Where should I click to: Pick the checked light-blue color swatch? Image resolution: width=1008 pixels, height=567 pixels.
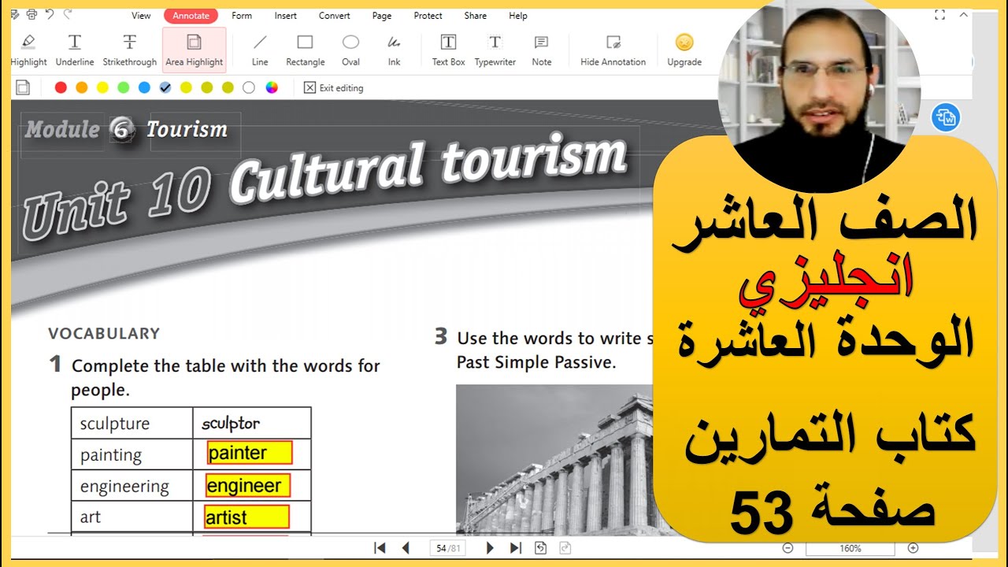click(x=165, y=87)
